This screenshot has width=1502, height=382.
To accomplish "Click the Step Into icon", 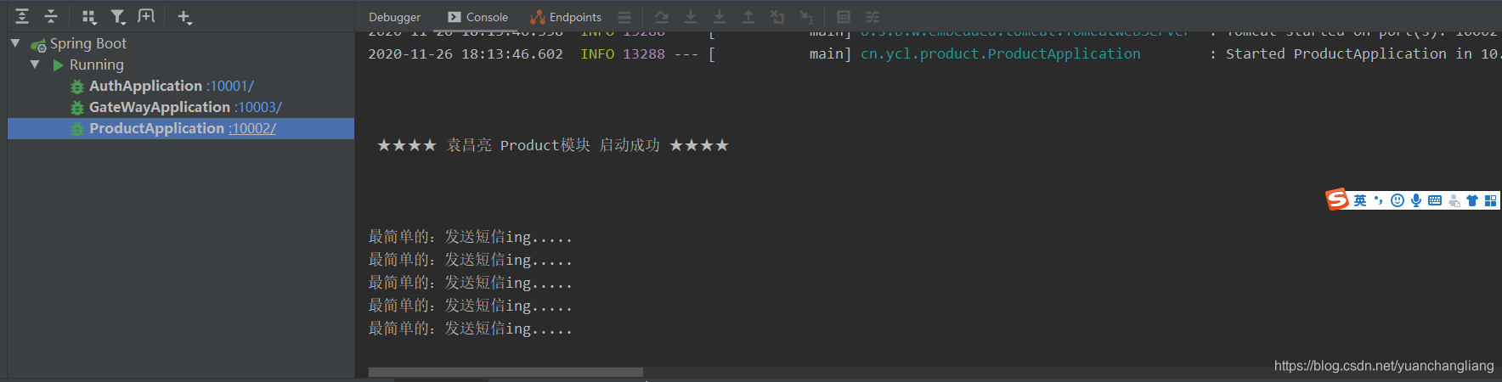I will coord(691,17).
